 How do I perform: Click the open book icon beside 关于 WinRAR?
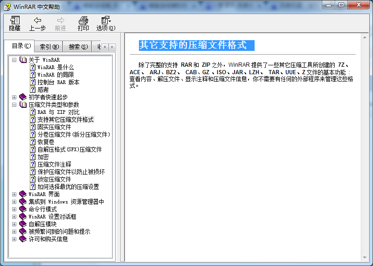click(23, 60)
